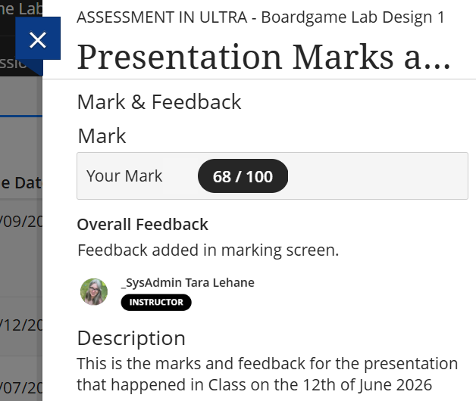Click the Description heading
Viewport: 476px width, 401px height.
(x=131, y=338)
